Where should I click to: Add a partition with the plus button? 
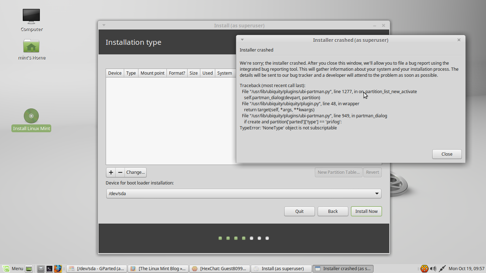(111, 172)
